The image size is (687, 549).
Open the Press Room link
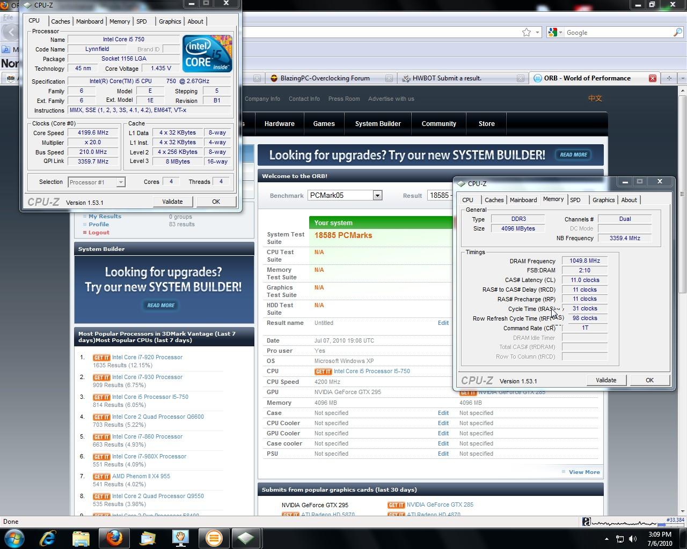coord(344,99)
